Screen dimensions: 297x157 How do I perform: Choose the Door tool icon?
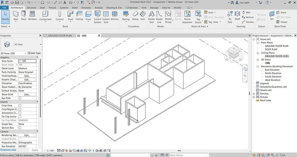(24, 15)
